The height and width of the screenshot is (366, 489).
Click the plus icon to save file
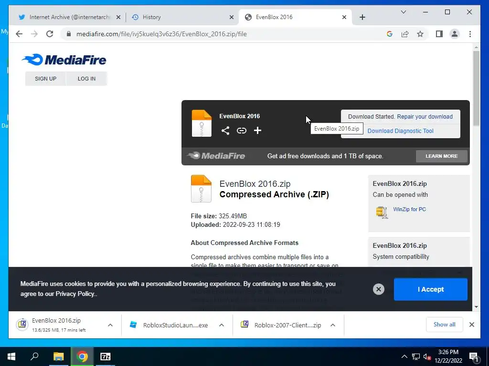coord(257,131)
